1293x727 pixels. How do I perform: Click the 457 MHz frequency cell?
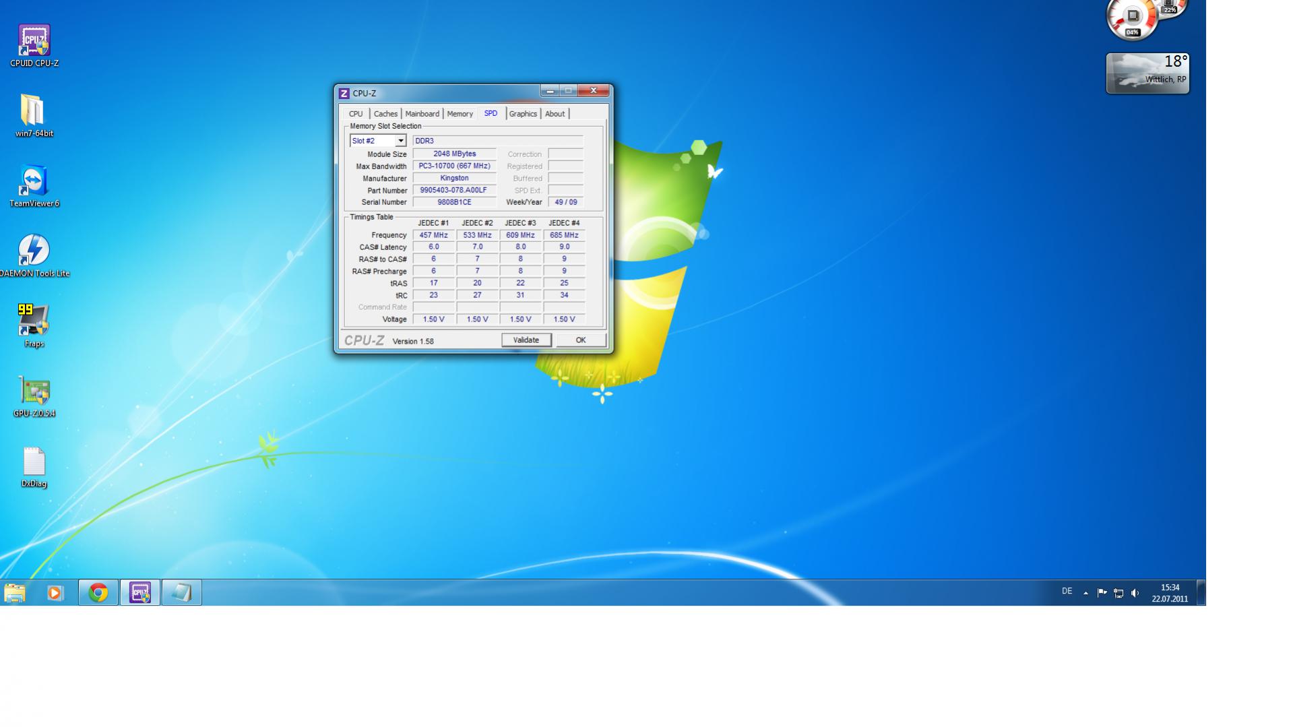434,235
